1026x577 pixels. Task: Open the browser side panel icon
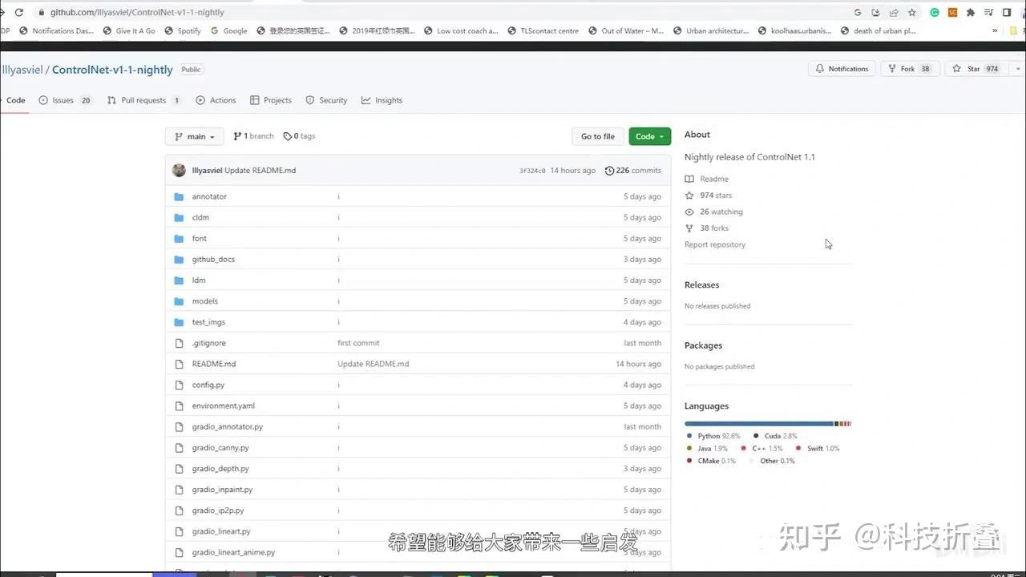pyautogui.click(x=1008, y=12)
